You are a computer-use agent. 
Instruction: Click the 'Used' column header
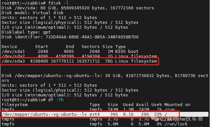pyautogui.click(x=128, y=104)
